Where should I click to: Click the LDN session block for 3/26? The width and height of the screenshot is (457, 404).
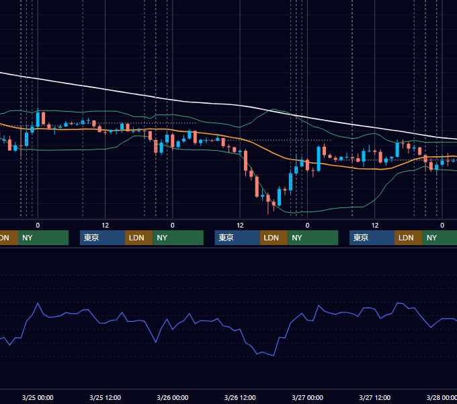274,238
